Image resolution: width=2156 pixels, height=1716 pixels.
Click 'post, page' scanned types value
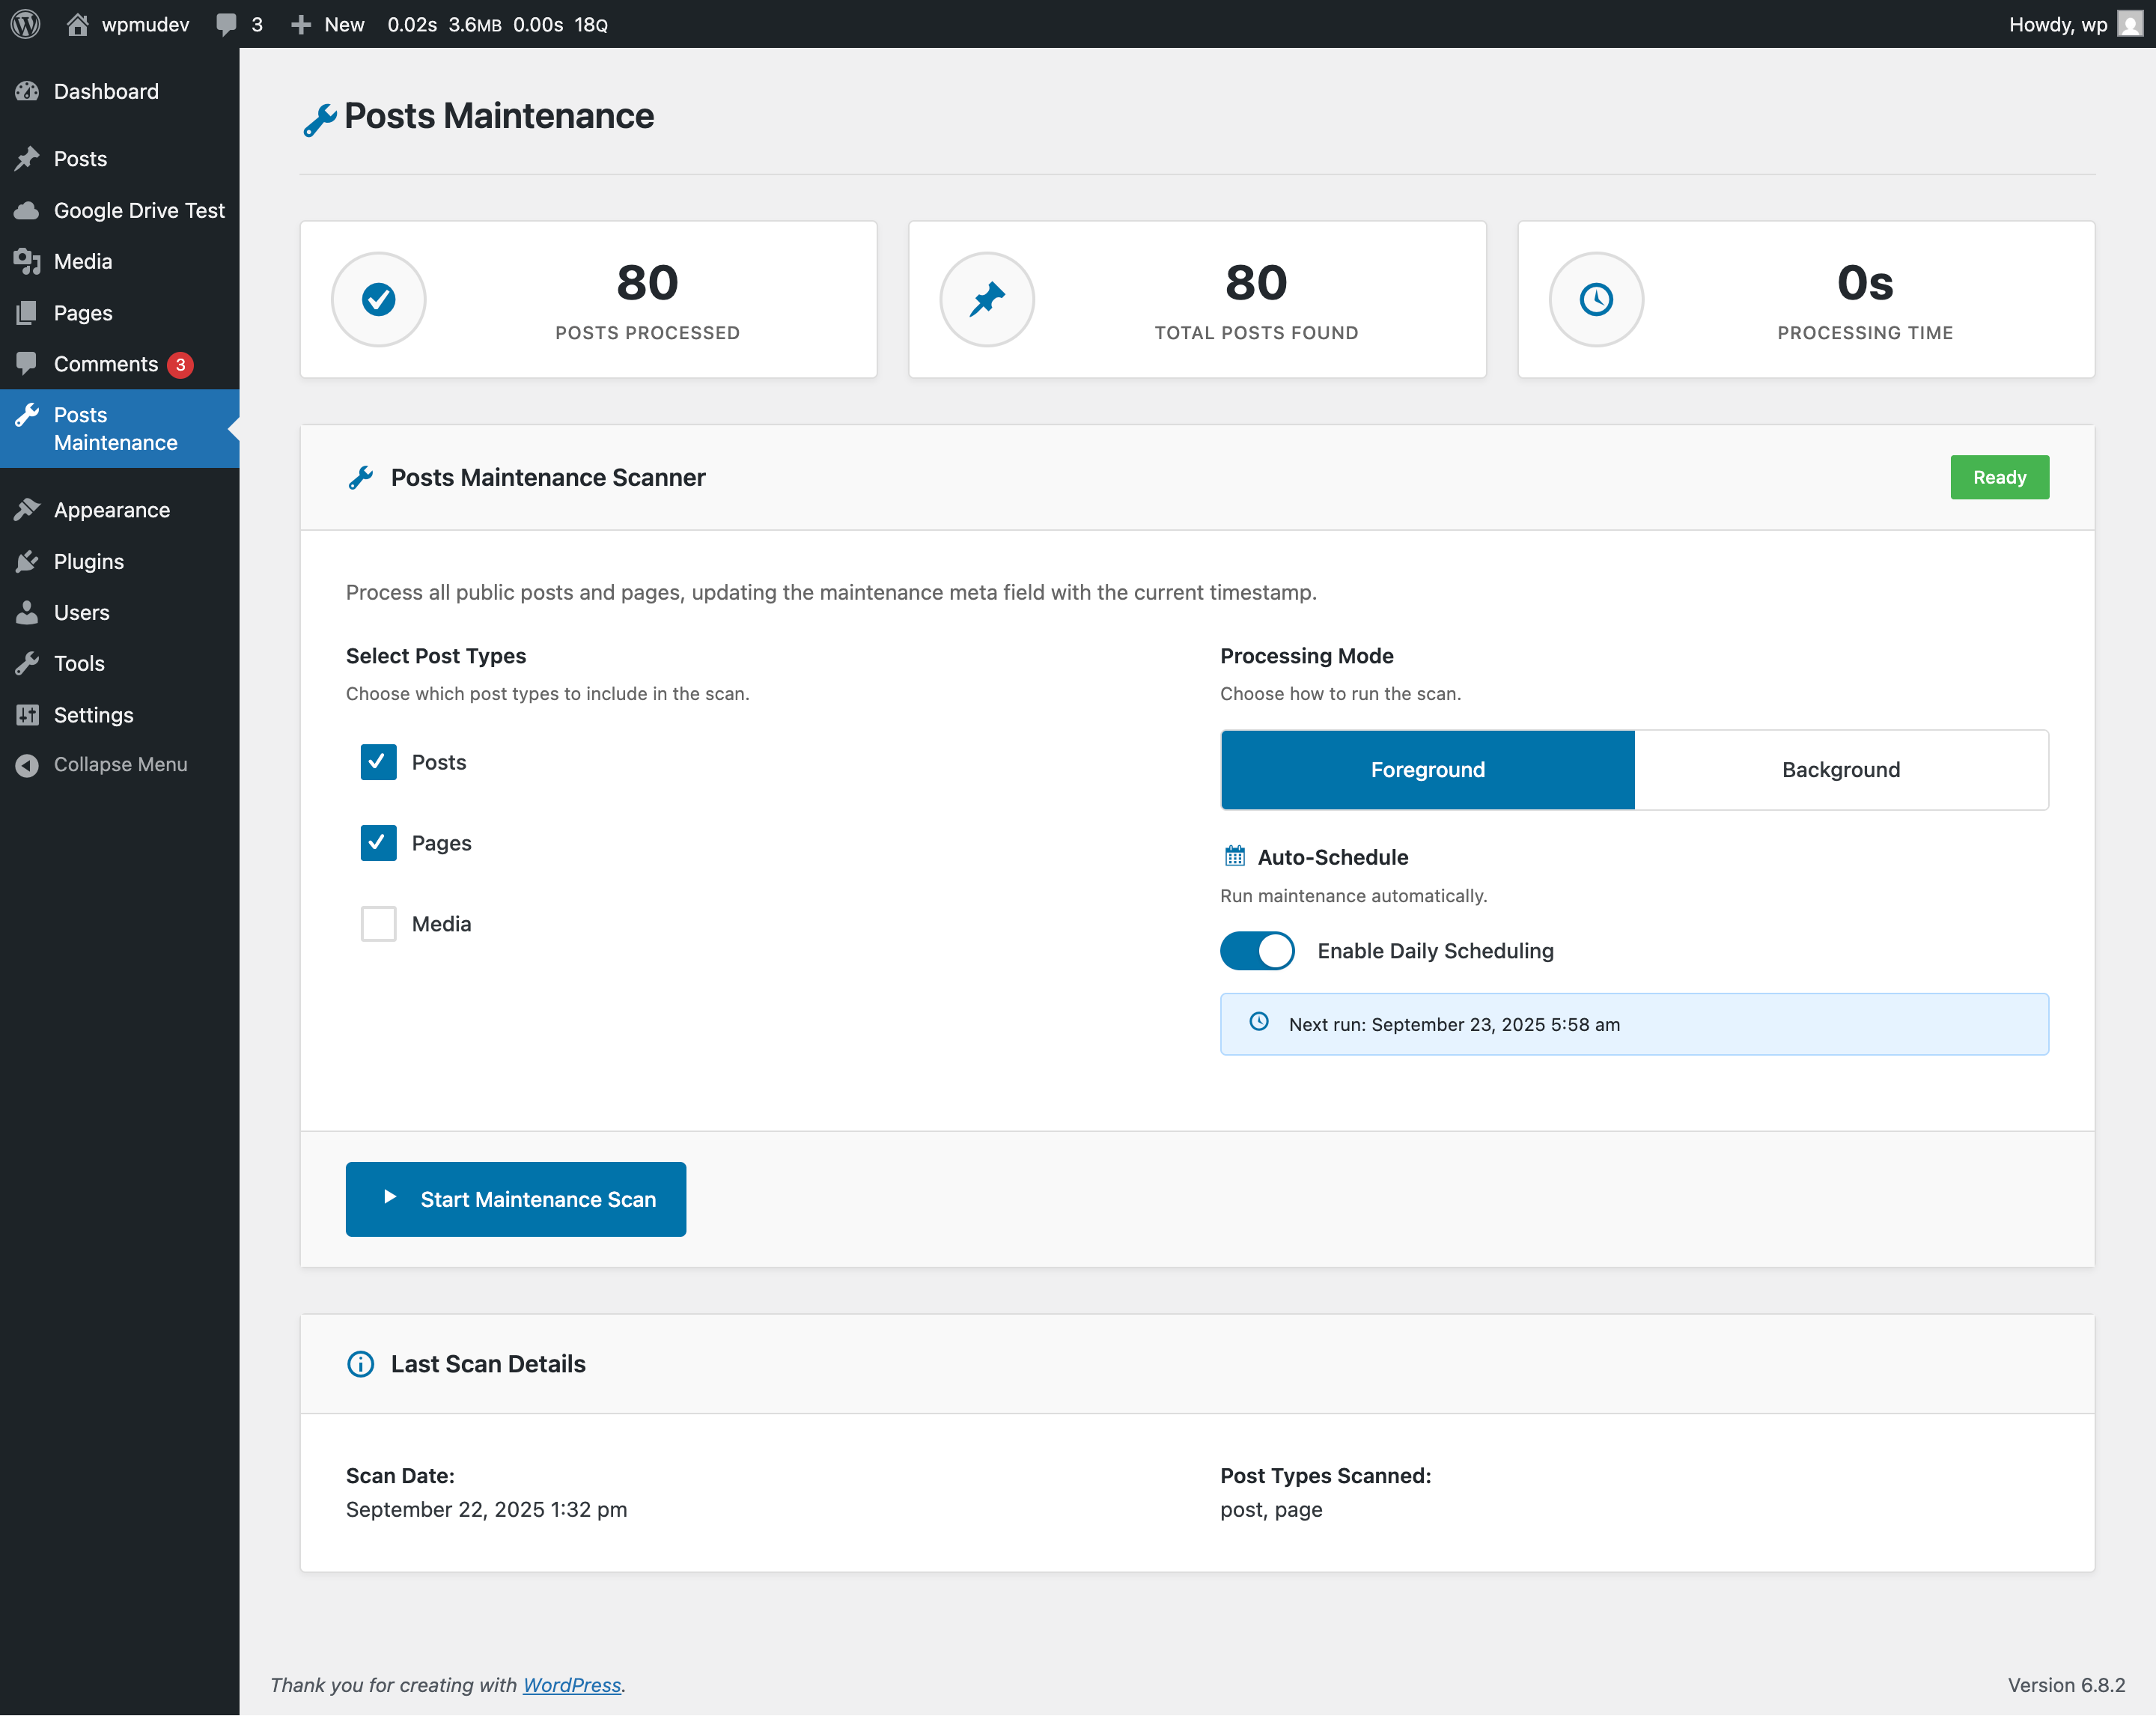click(x=1271, y=1509)
